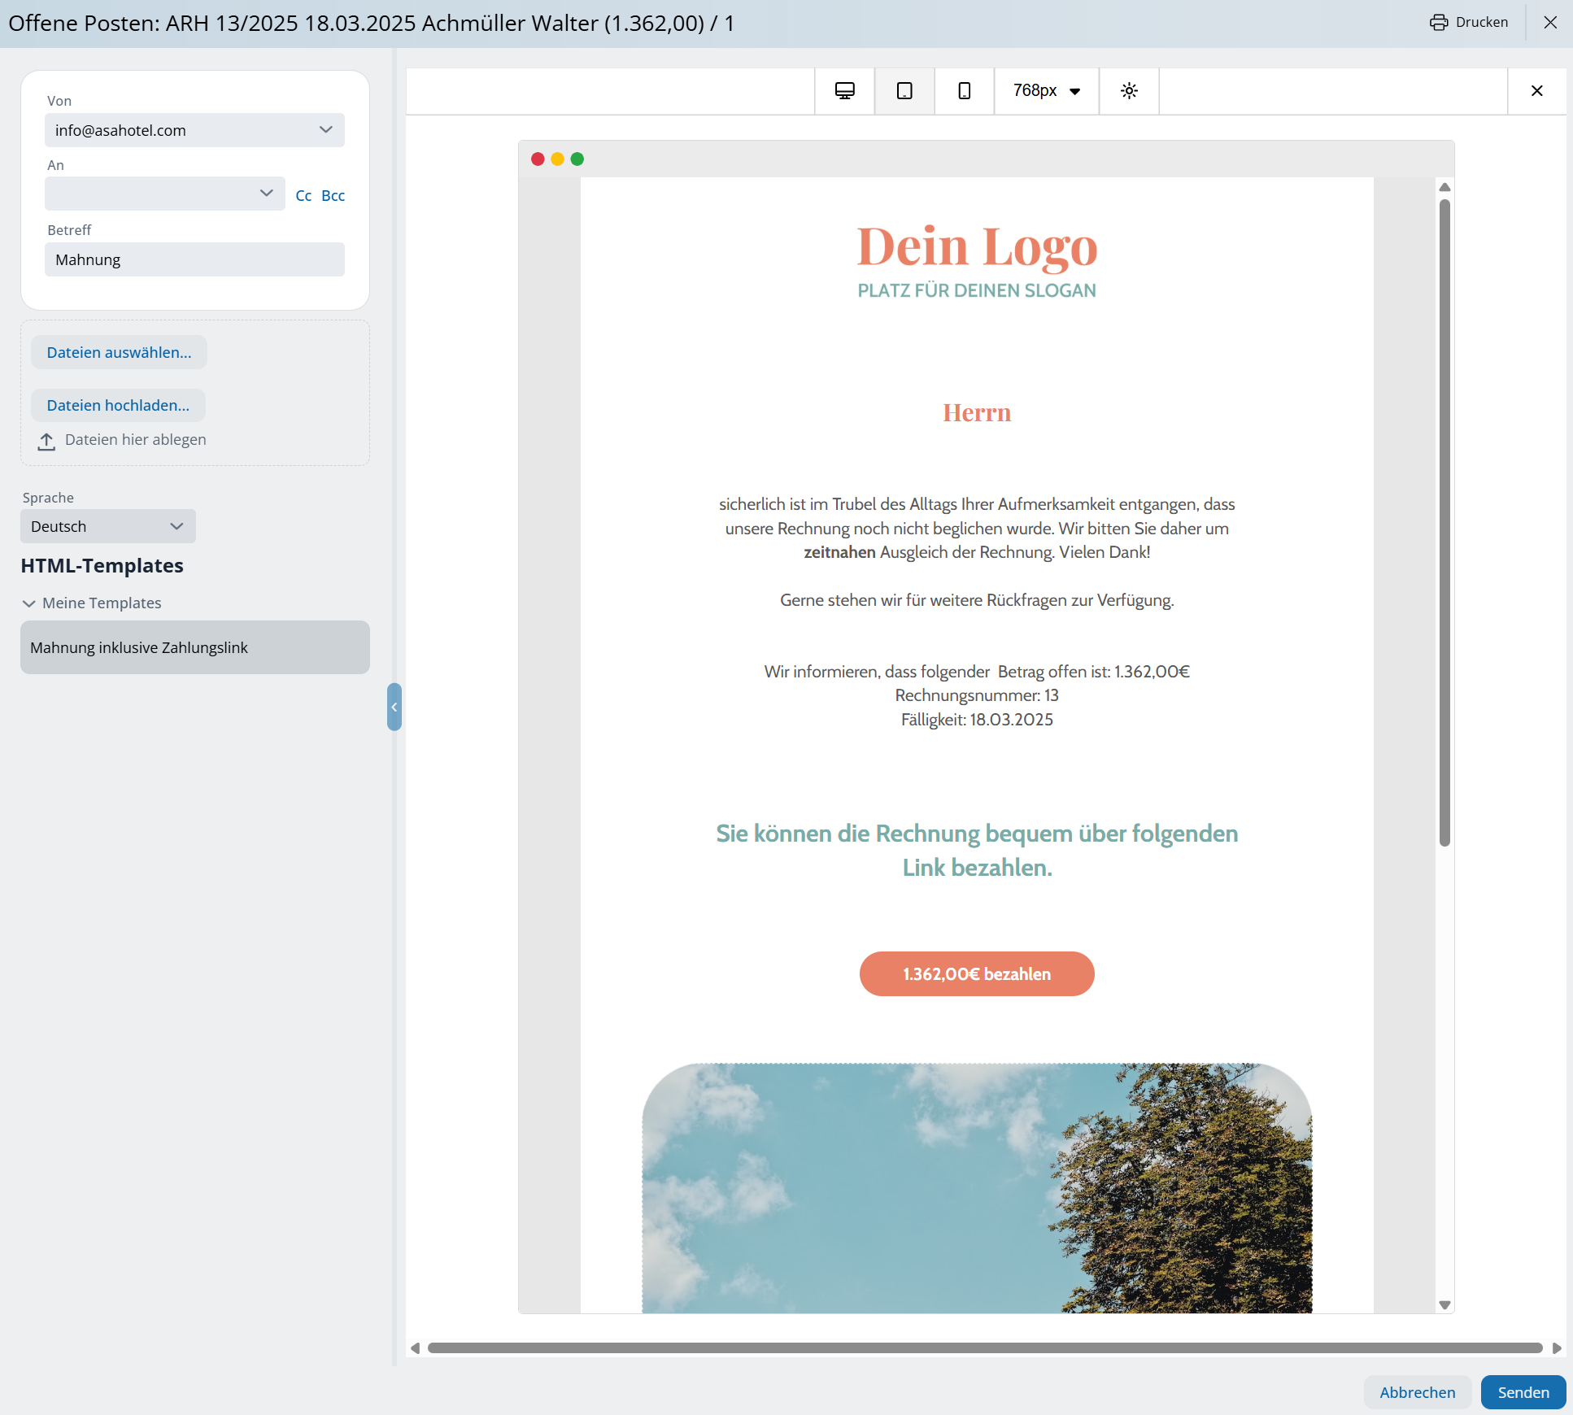The width and height of the screenshot is (1573, 1415).
Task: Click the Cc link
Action: coord(303,195)
